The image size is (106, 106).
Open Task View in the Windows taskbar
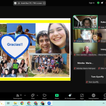[8, 103]
